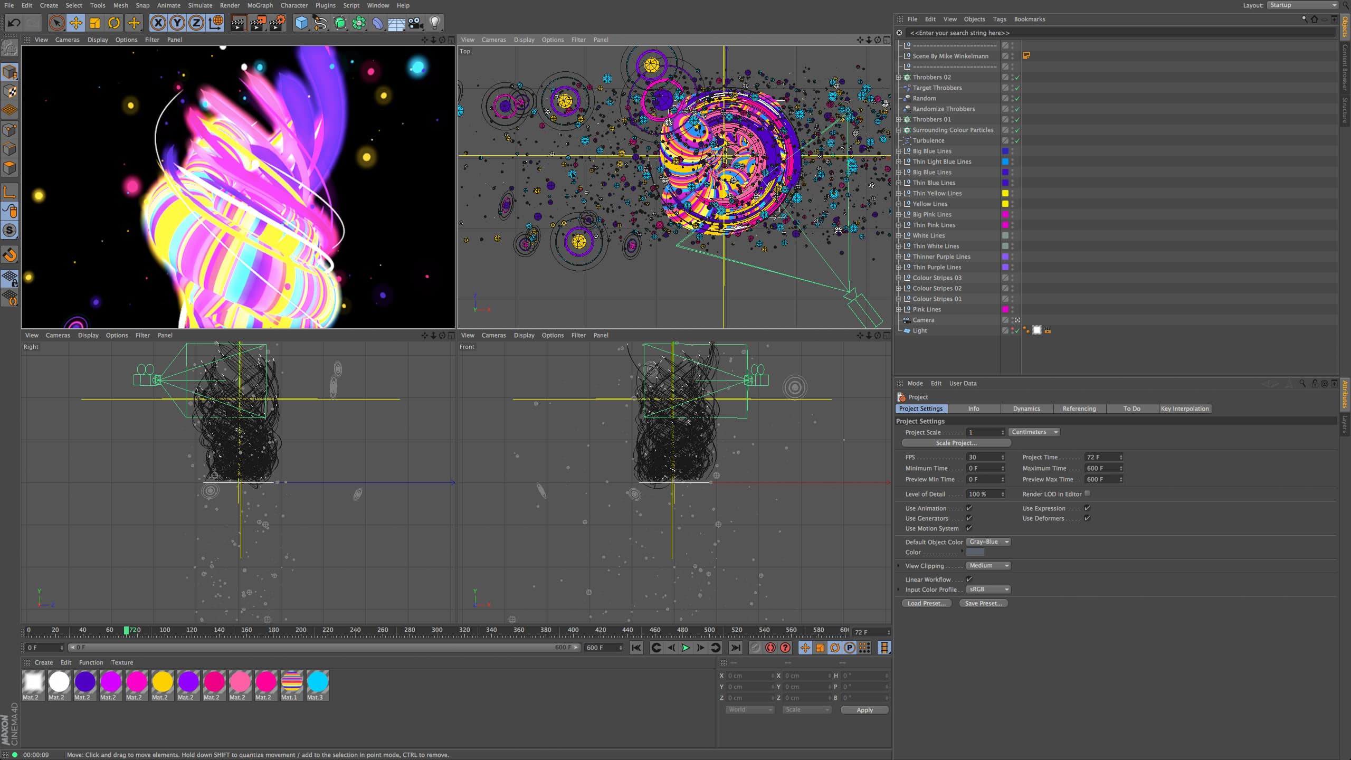
Task: Open the Centimeters unit dropdown
Action: tap(1034, 432)
